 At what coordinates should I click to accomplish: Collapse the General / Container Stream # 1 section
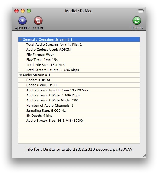tap(21, 39)
